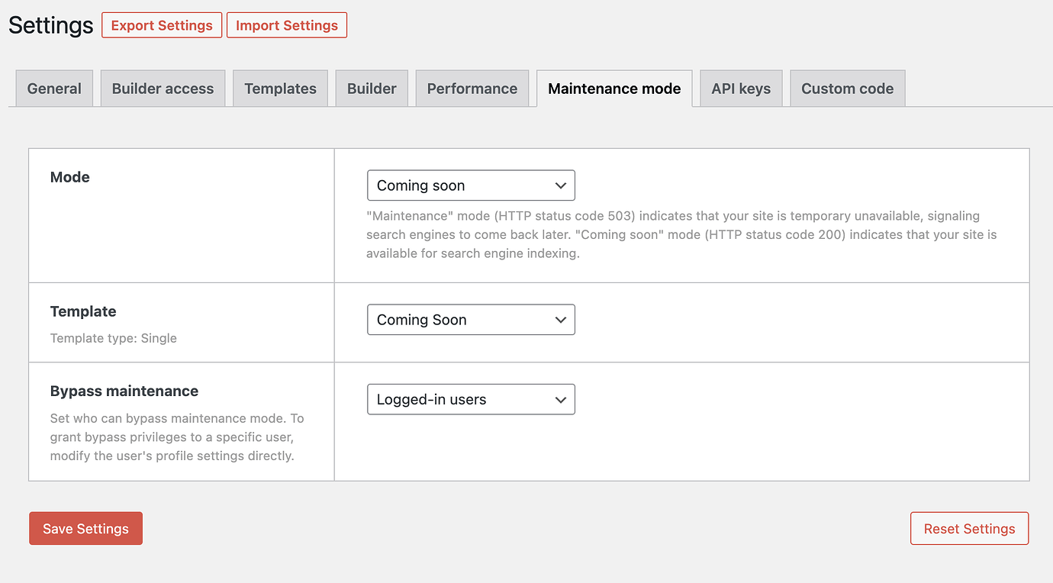Screen dimensions: 1053x583
Task: Select Coming soon in Mode dropdown
Action: point(471,185)
